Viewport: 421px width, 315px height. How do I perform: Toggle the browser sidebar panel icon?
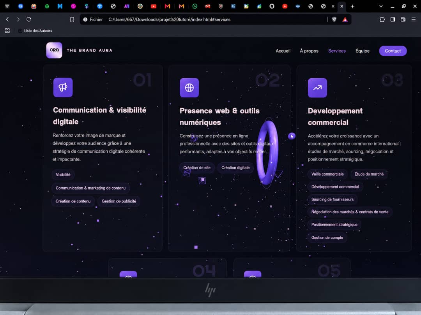[393, 19]
